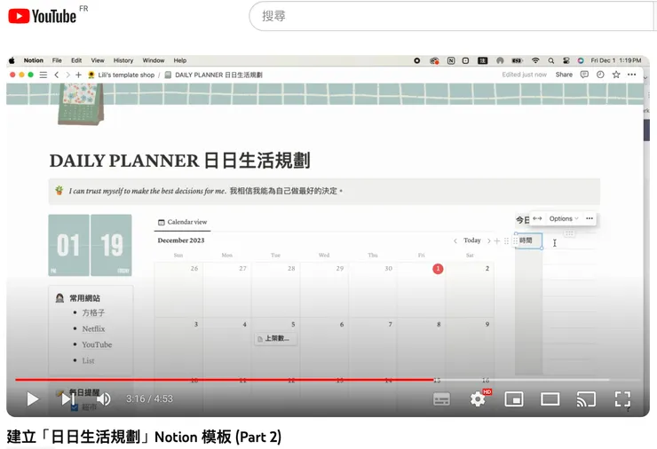Screen dimensions: 657x449
Task: Open the List link
Action: coord(88,360)
